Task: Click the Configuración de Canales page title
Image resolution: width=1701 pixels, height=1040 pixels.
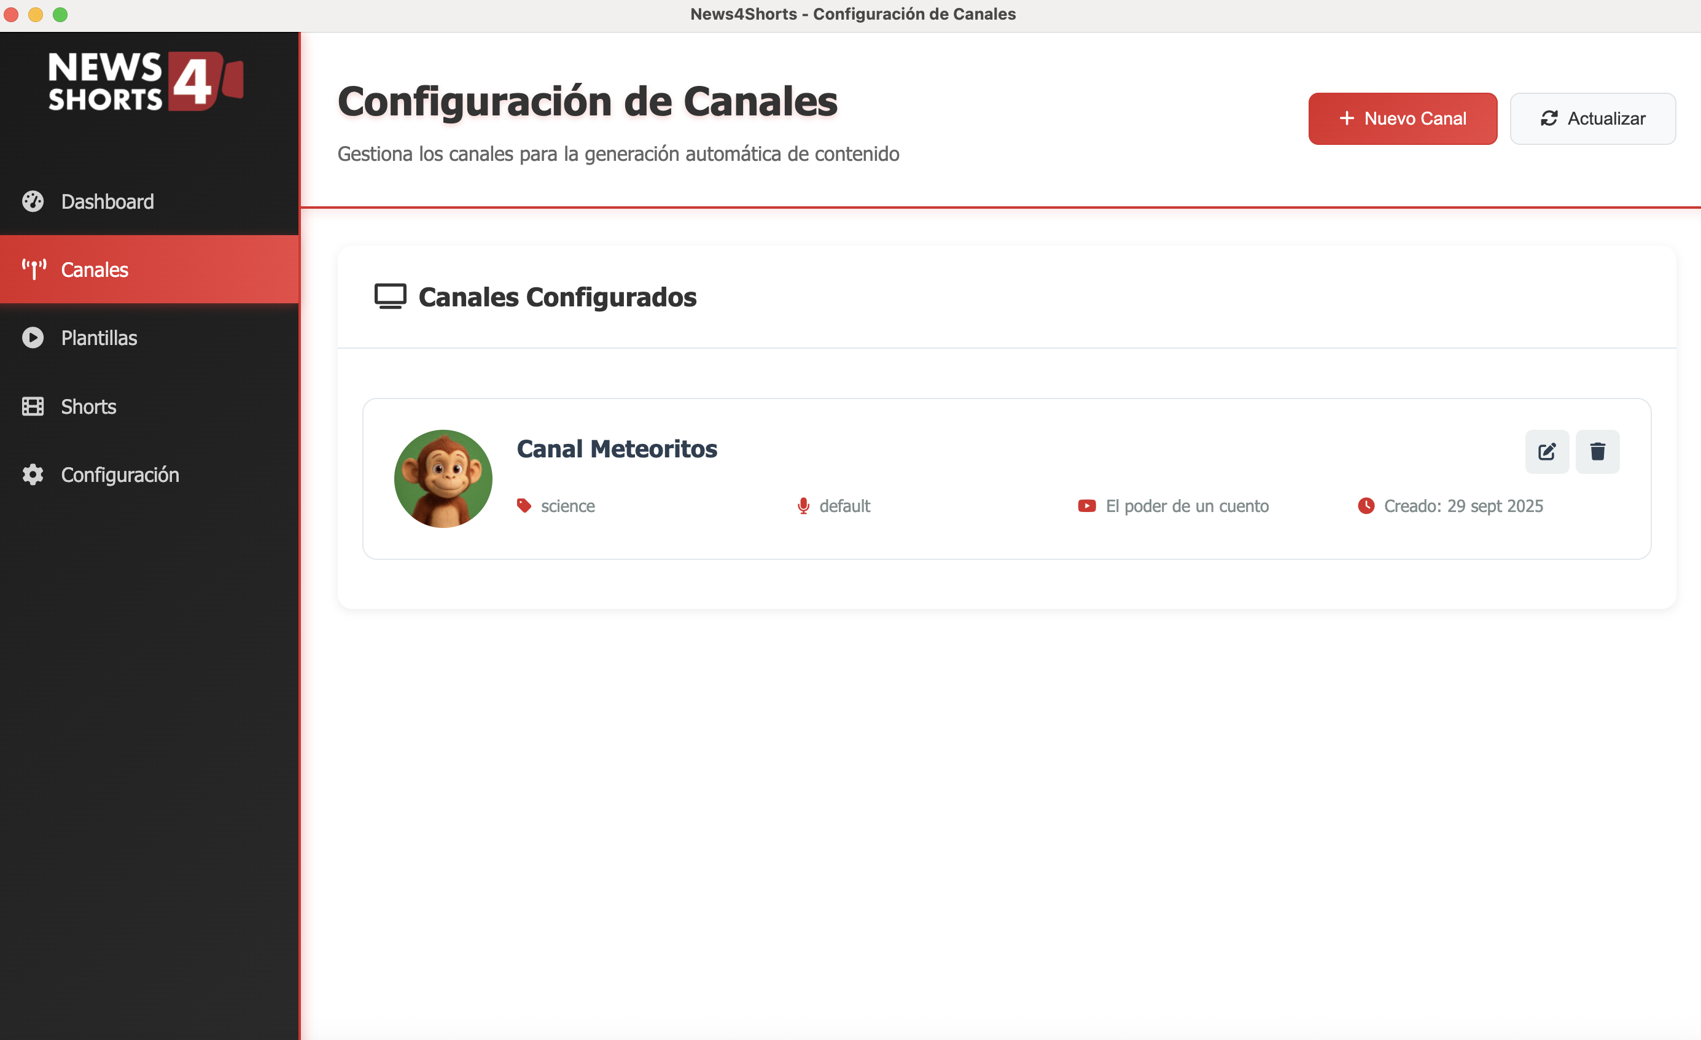Action: pyautogui.click(x=588, y=101)
